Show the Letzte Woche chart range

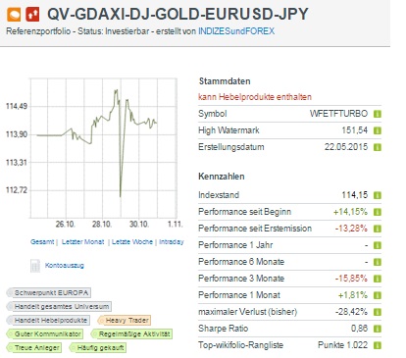[132, 242]
